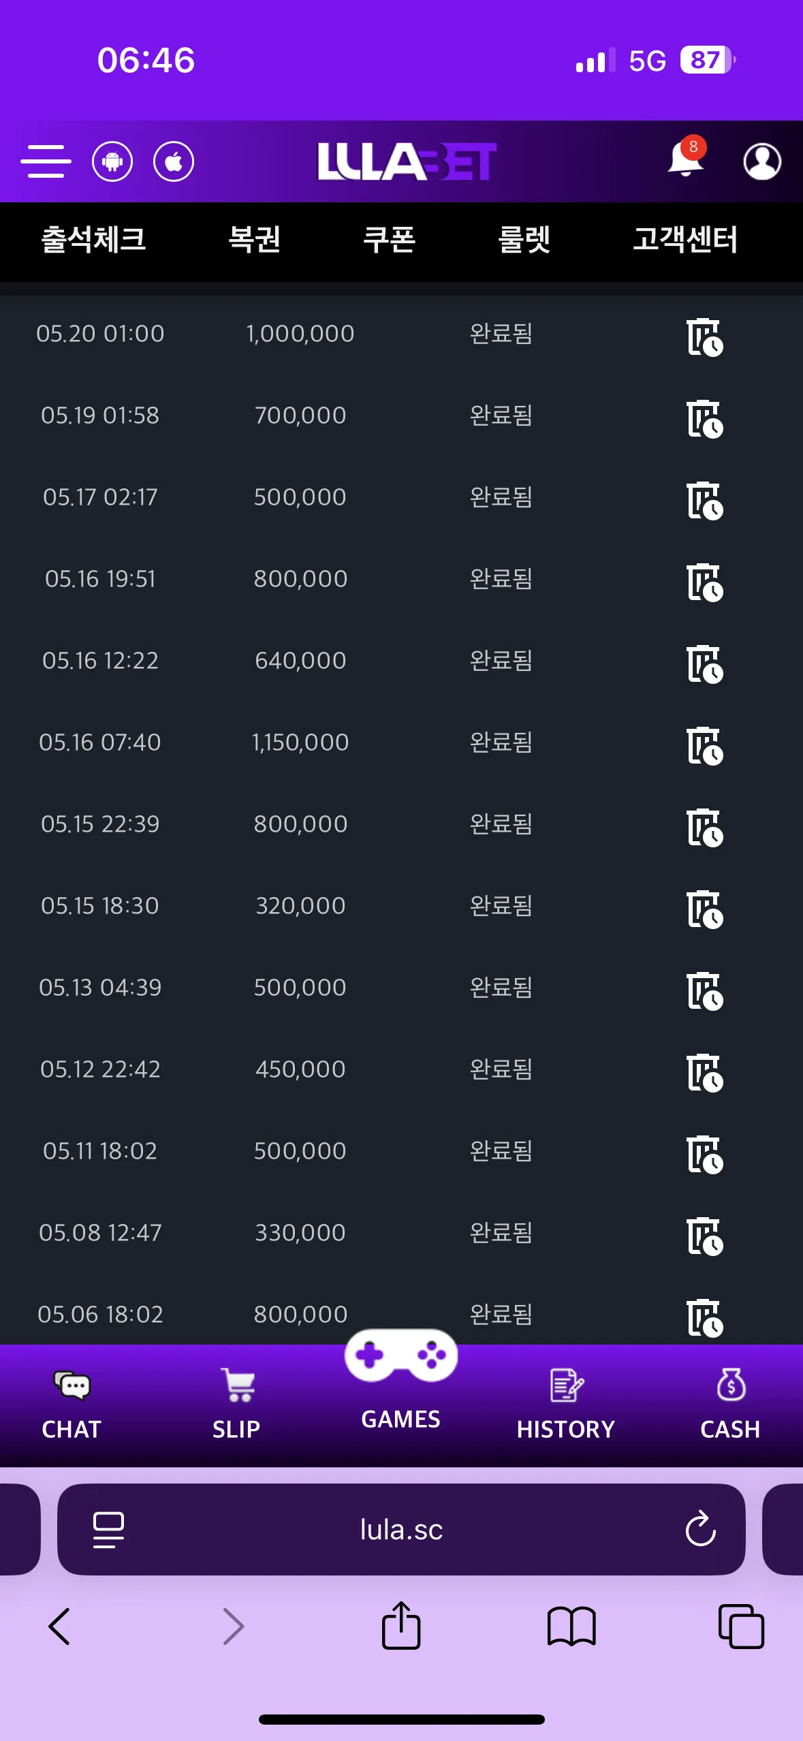Screen dimensions: 803x1741
Task: Open 고객센터 customer center
Action: tap(685, 240)
